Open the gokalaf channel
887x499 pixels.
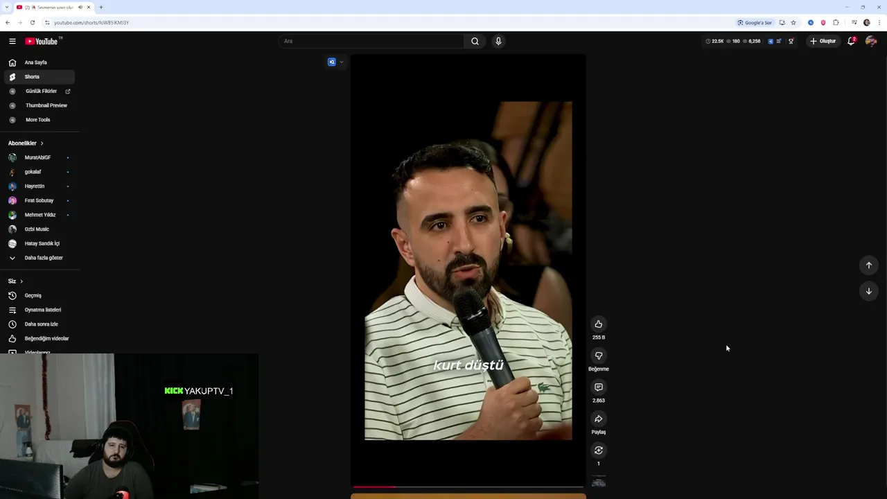pos(40,172)
